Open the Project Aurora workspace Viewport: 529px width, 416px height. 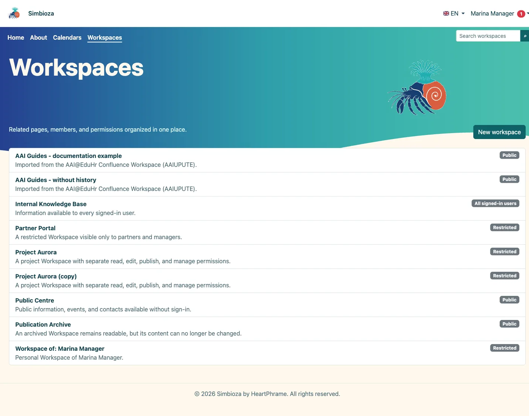(x=36, y=252)
